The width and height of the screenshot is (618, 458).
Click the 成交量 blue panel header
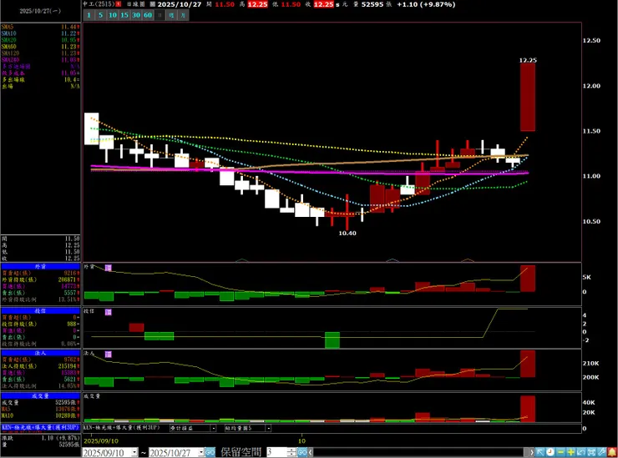[x=41, y=395]
